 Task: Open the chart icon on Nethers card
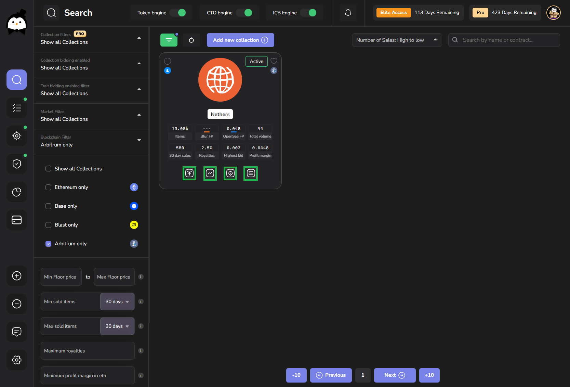coord(210,173)
